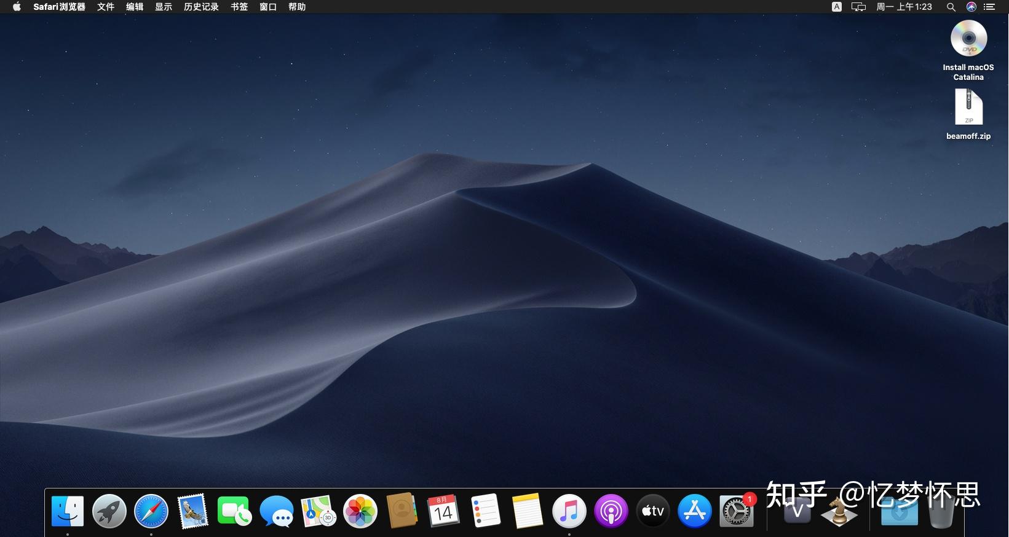1009x537 pixels.
Task: Activate Siri from menu bar
Action: click(x=971, y=7)
